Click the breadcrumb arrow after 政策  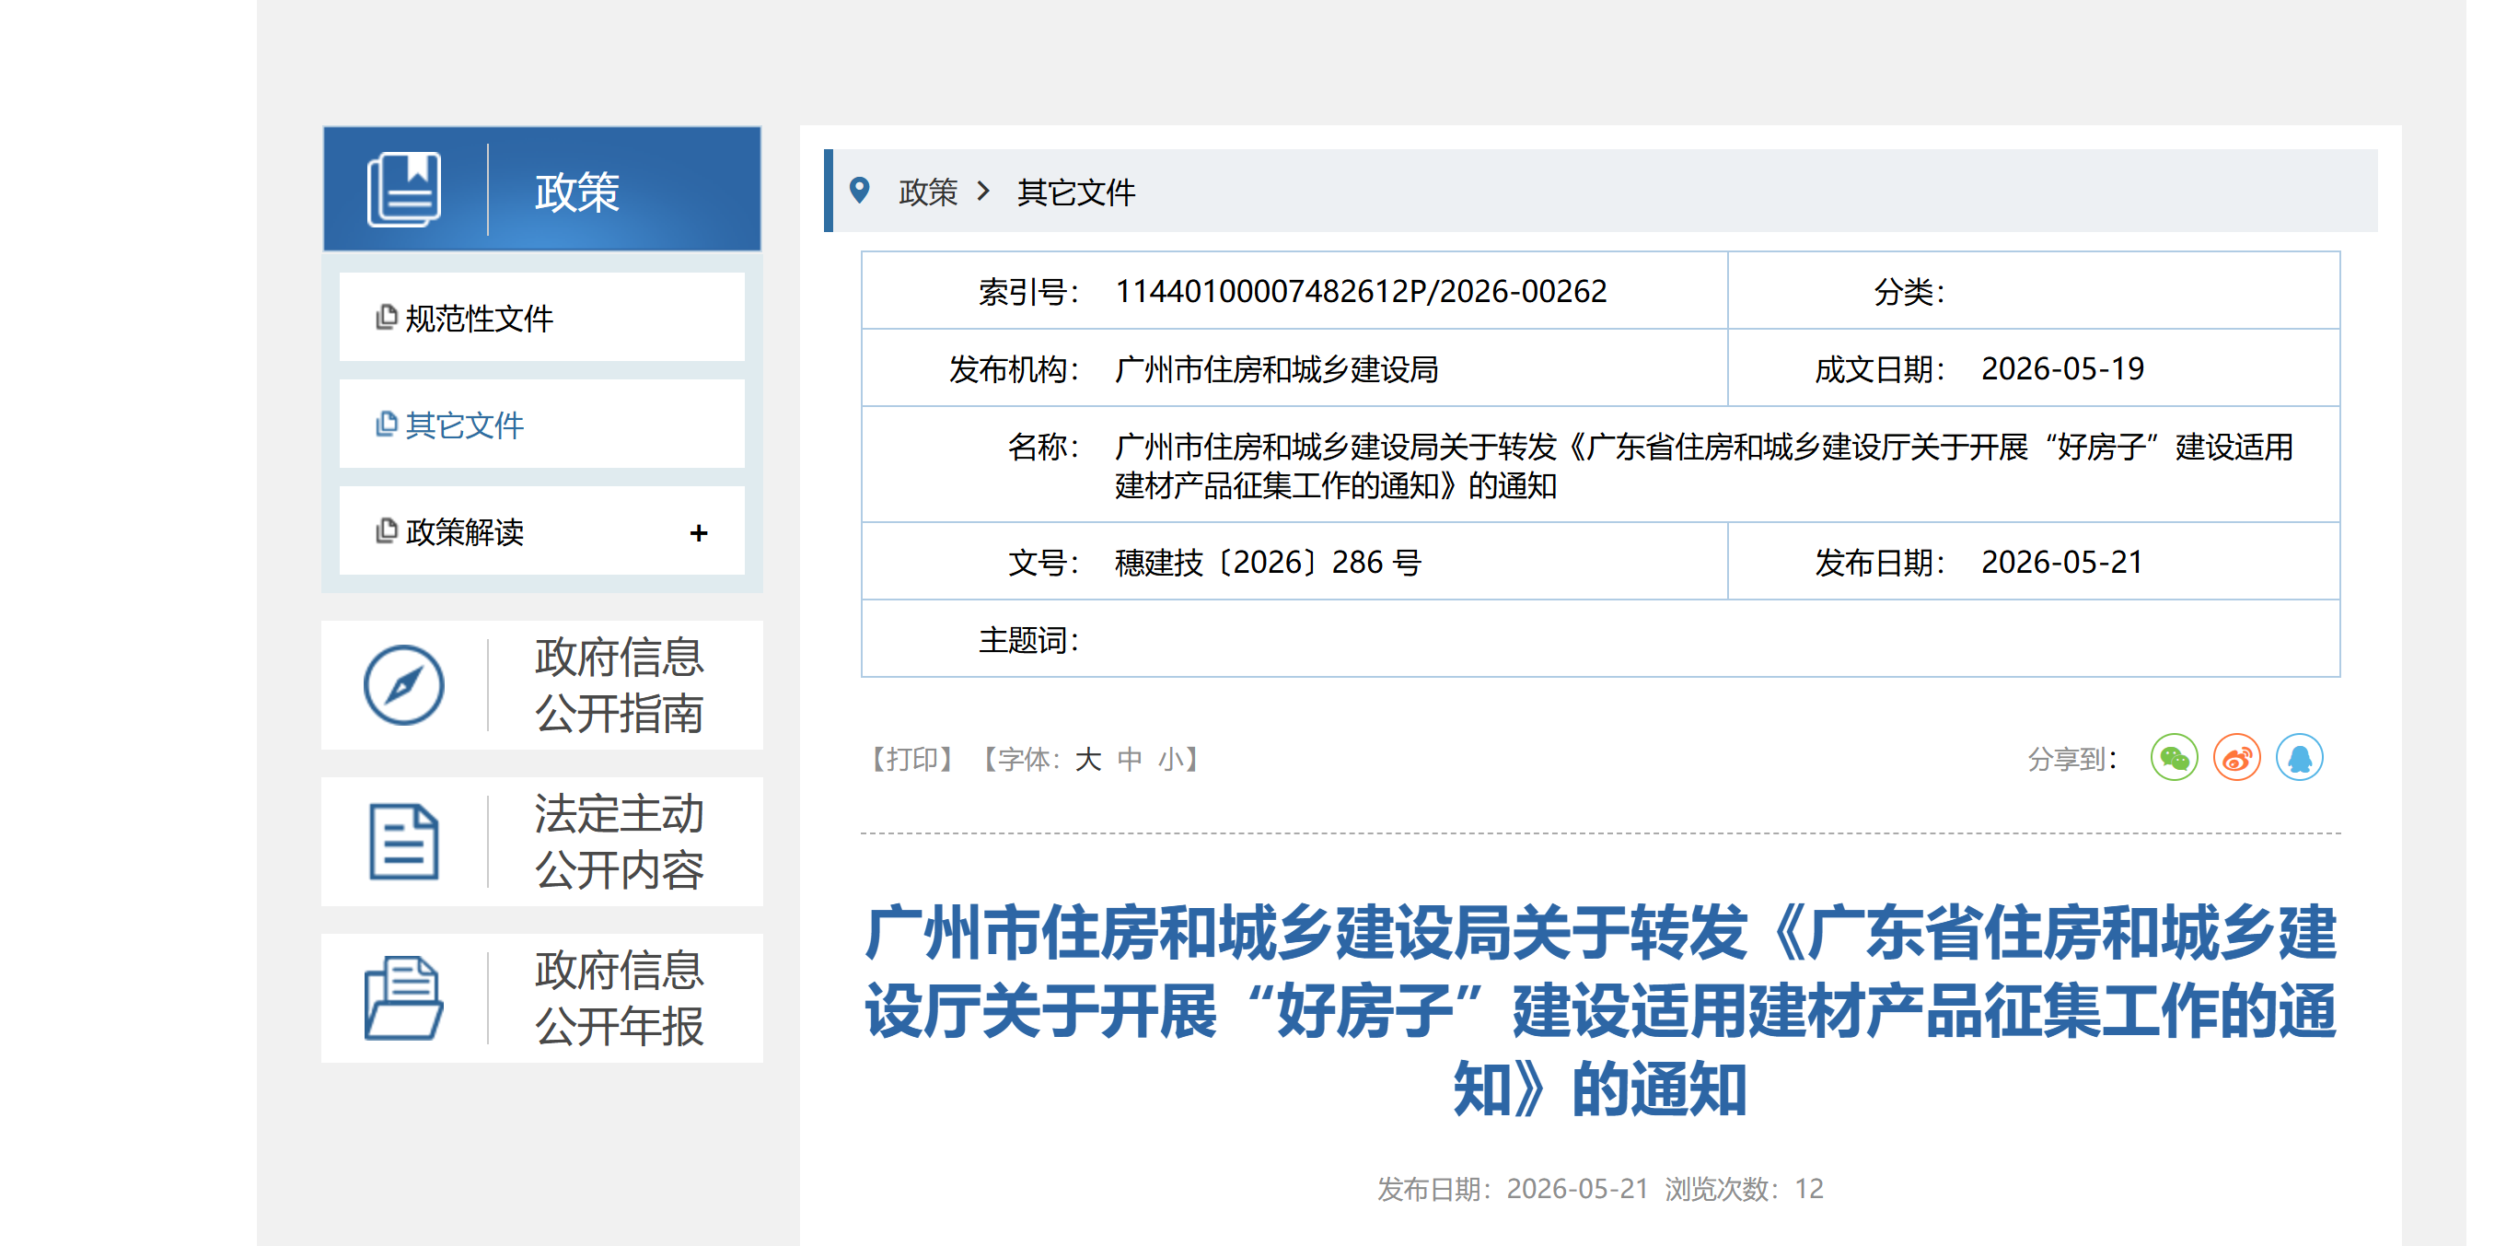point(983,191)
